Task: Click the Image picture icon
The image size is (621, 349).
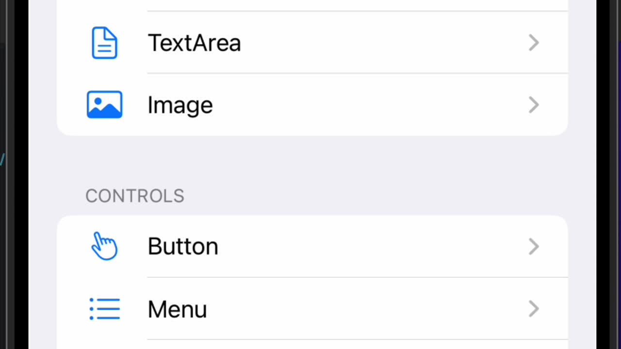Action: [x=104, y=105]
